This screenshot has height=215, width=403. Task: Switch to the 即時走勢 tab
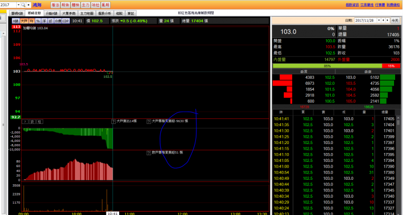coord(34,13)
